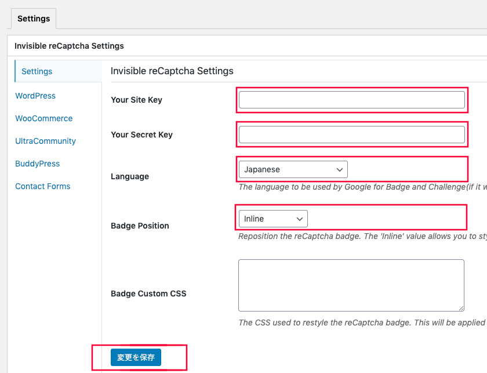
Task: Open the WordPress section link
Action: (x=35, y=96)
